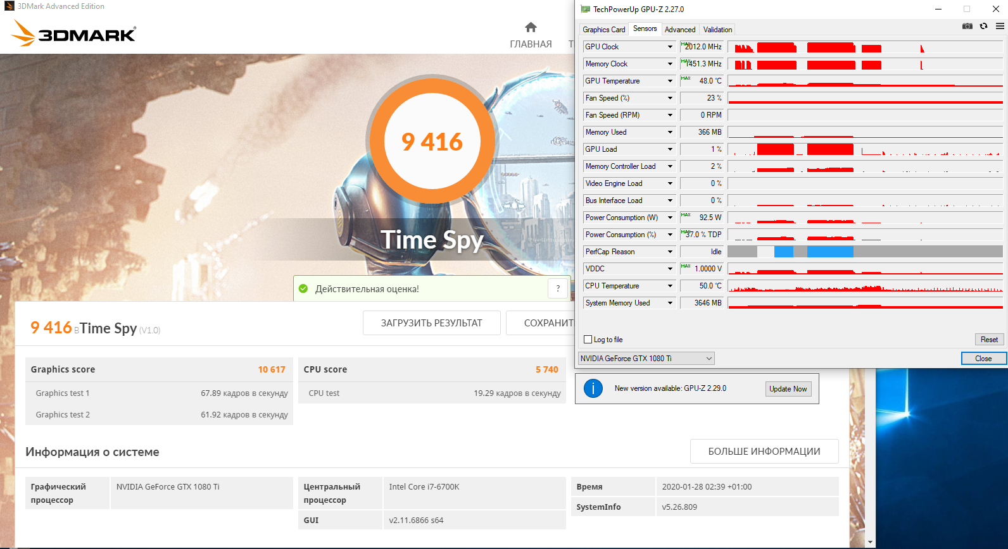Open the GPU-Z hamburger menu

1000,26
